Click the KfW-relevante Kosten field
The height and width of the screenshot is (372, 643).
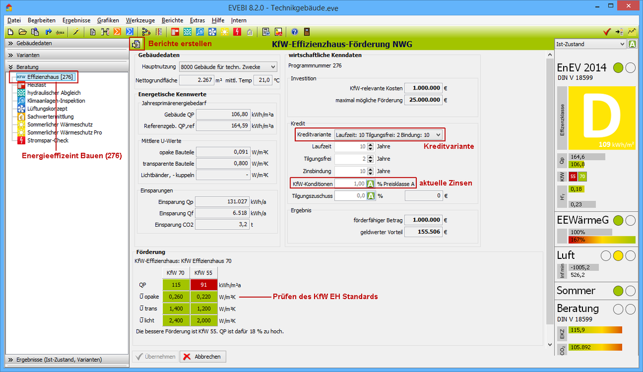click(x=423, y=88)
